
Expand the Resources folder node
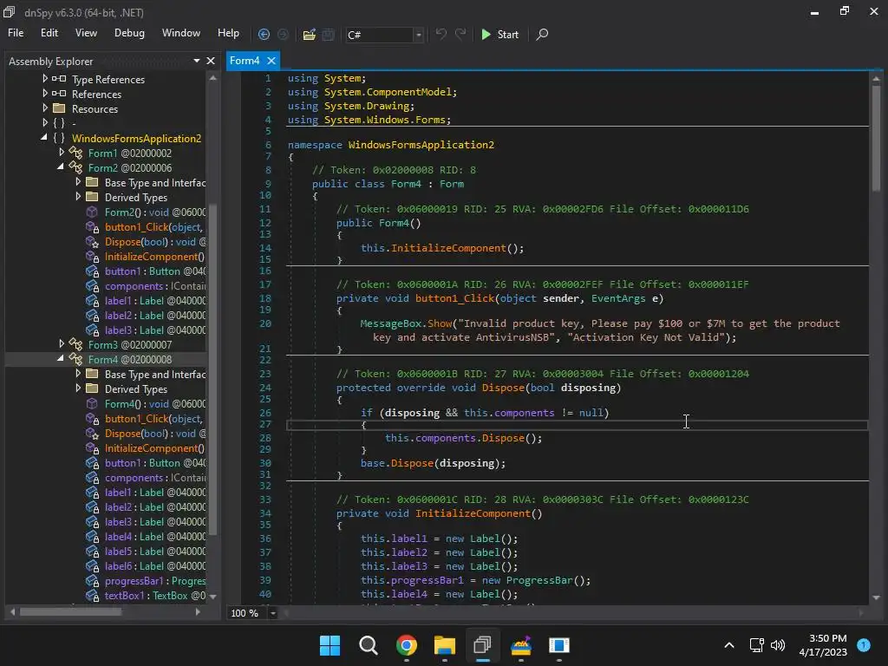(45, 108)
